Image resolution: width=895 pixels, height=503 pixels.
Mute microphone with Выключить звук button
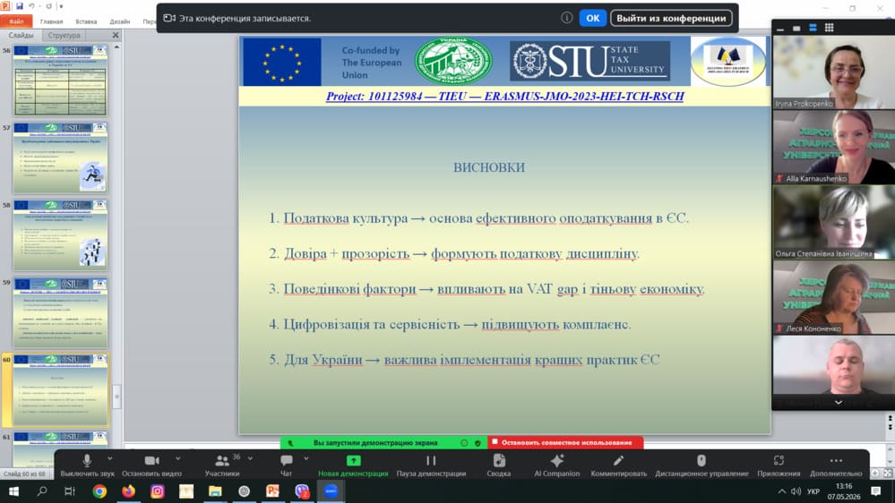point(87,465)
